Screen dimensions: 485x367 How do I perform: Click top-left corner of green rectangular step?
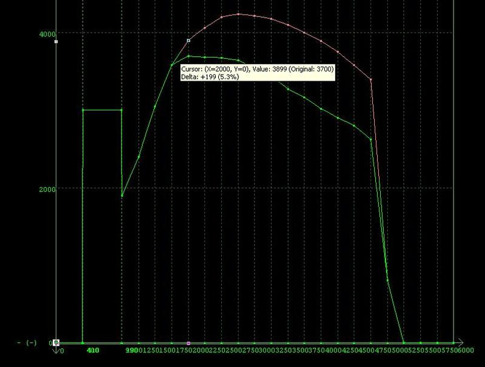coord(83,110)
